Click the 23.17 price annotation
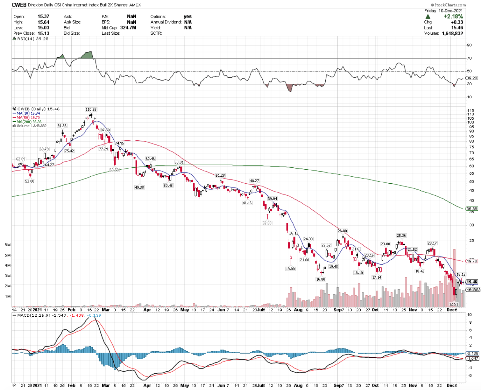This screenshot has width=481, height=390. click(432, 243)
